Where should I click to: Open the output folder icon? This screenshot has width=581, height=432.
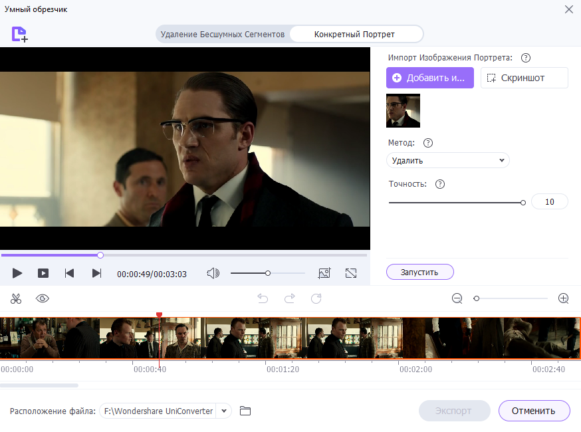pos(245,411)
